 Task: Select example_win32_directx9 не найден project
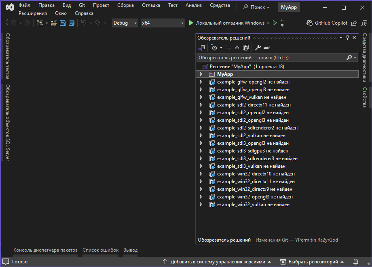coord(277,189)
